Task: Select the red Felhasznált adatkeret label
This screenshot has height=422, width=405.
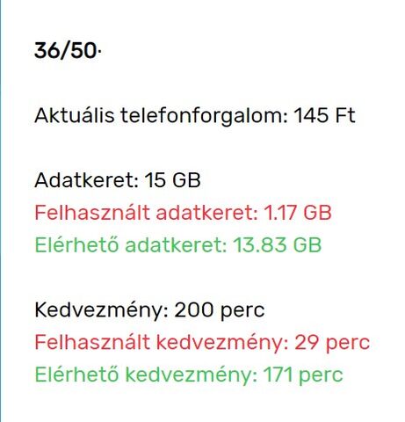Action: (x=147, y=212)
